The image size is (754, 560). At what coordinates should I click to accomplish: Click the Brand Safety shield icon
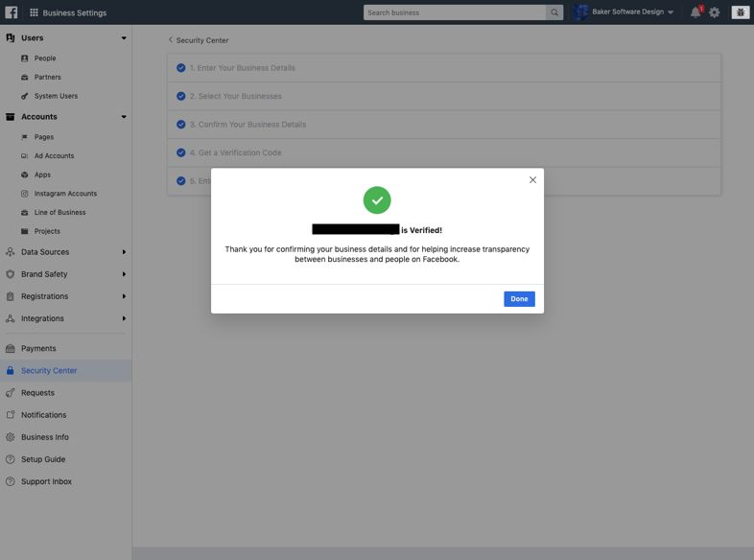(x=11, y=274)
